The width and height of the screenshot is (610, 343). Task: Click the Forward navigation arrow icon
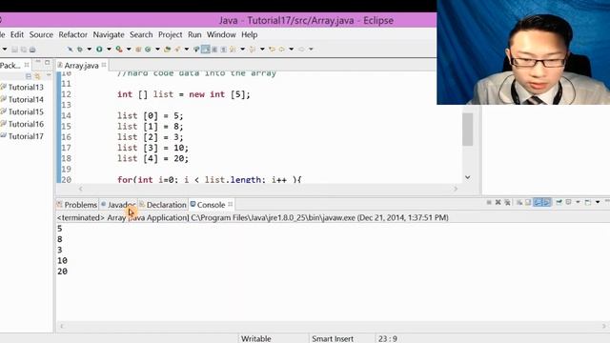coord(301,50)
